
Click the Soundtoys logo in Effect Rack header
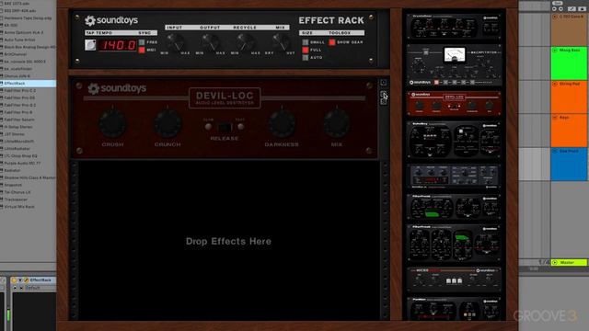[111, 20]
